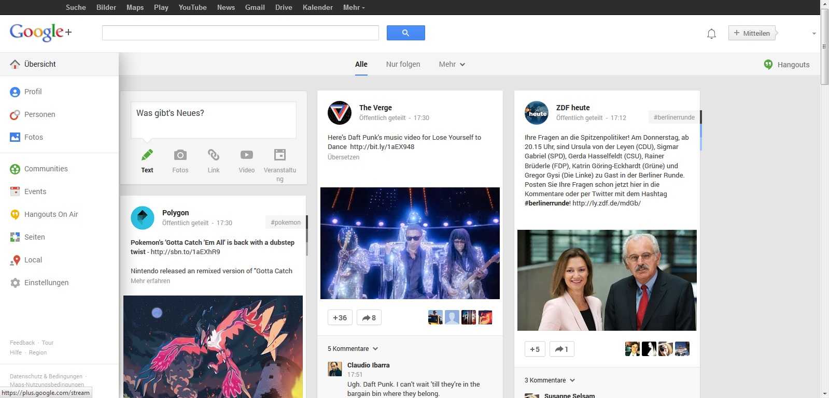This screenshot has height=398, width=829.
Task: Open the Polygon Pokemon artwork image
Action: click(x=213, y=347)
